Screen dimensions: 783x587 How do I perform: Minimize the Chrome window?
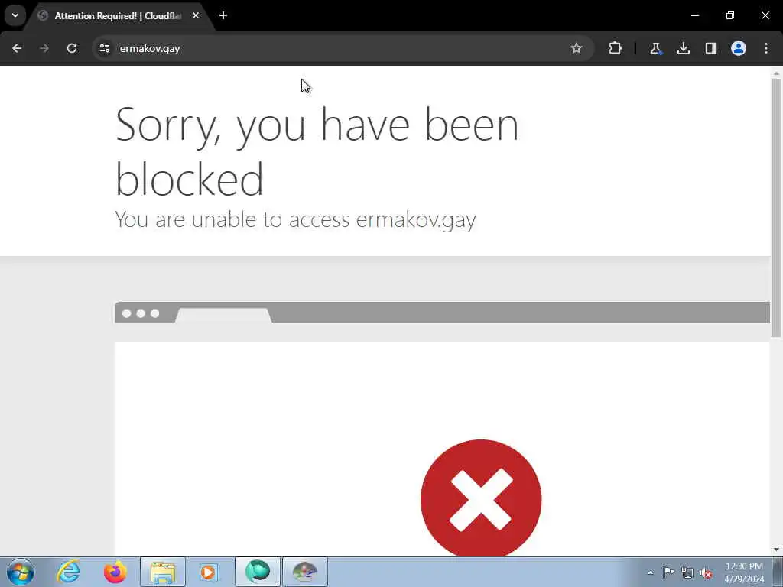pos(694,15)
